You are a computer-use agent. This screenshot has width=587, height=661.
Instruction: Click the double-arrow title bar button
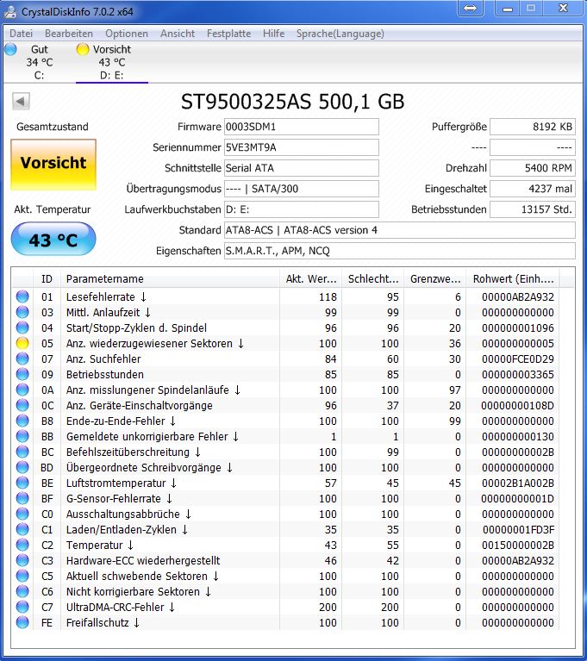470,9
